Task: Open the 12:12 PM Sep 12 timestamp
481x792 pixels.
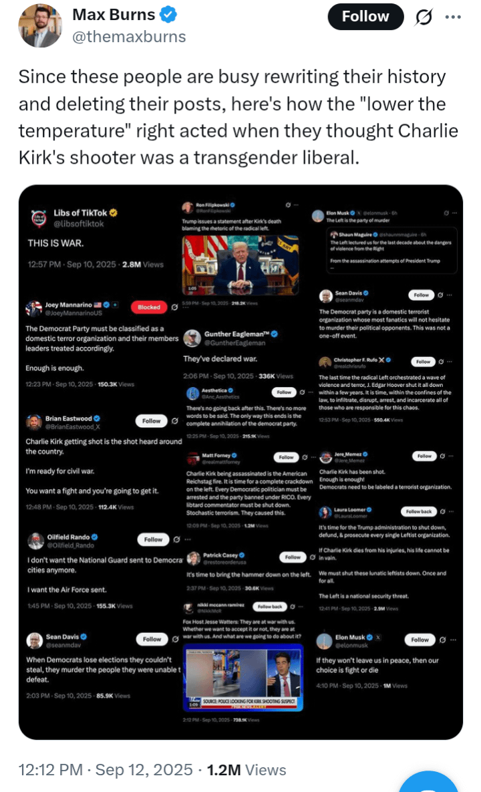Action: coord(106,770)
